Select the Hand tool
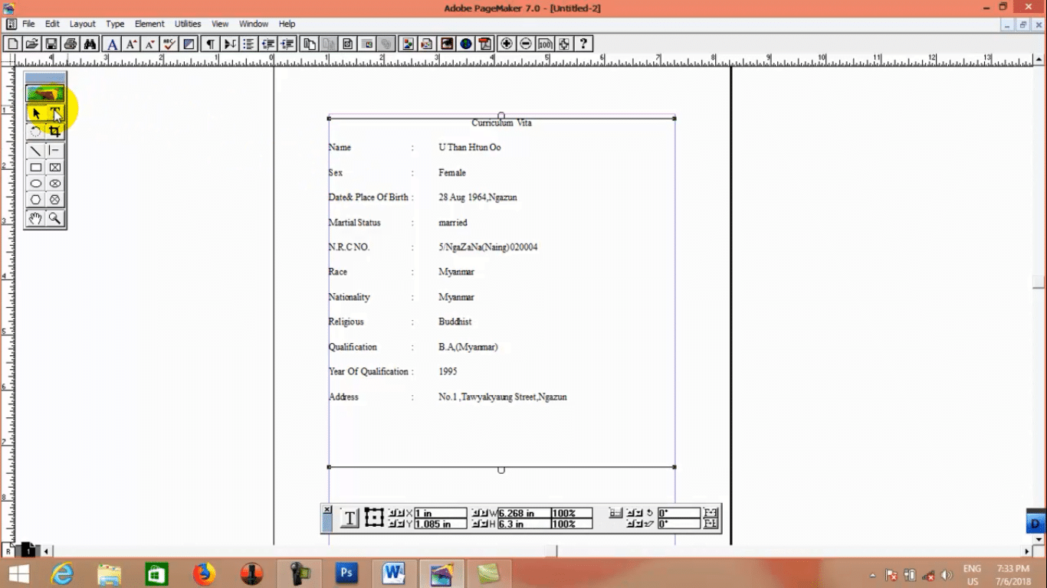Viewport: 1047px width, 588px height. [x=36, y=218]
